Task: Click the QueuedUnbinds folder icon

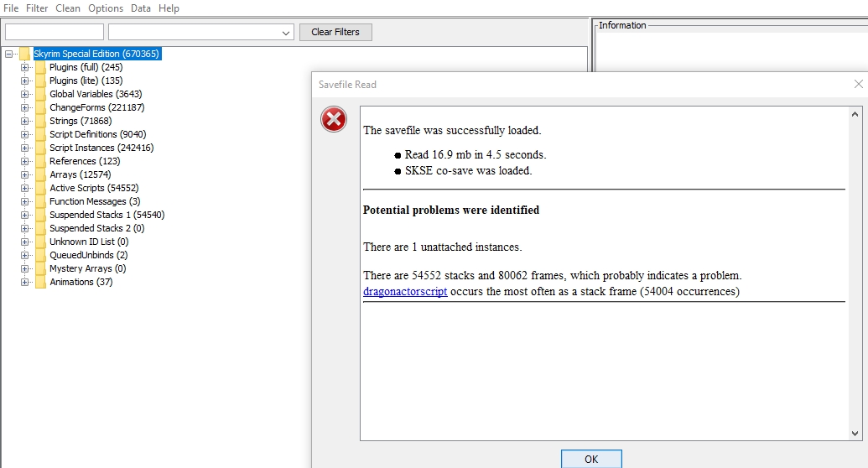Action: coord(40,255)
